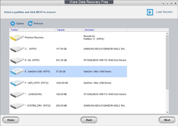
Task: Click the Refresh text label
Action: pyautogui.click(x=38, y=24)
